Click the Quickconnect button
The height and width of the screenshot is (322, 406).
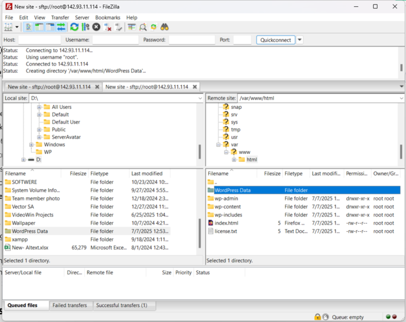[276, 40]
